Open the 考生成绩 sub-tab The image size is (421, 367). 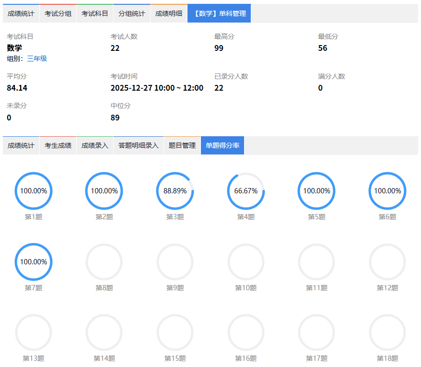point(58,145)
